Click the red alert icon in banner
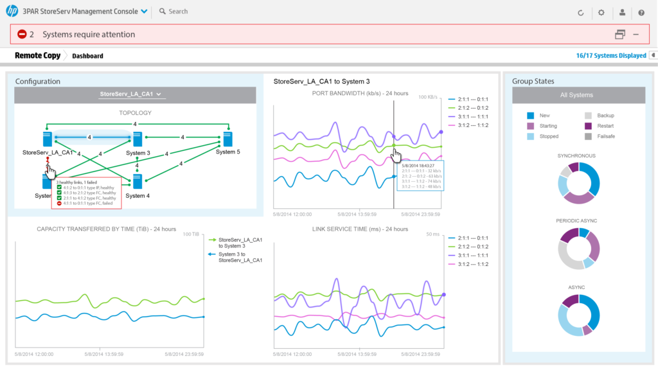This screenshot has height=370, width=658. tap(22, 35)
